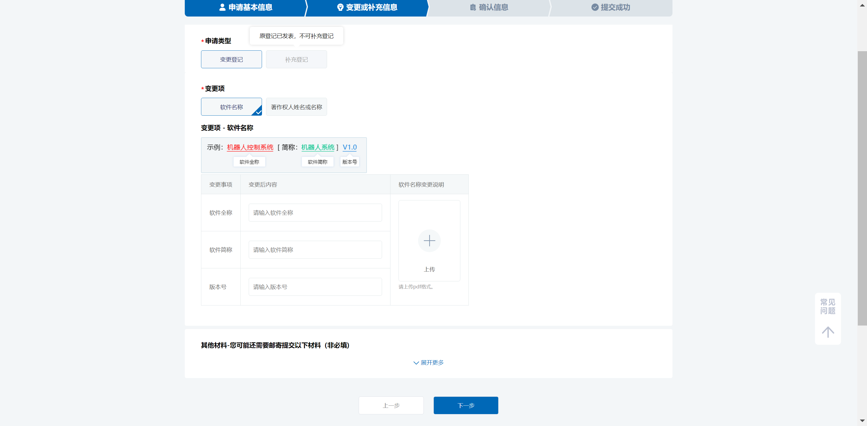Click the 变更项 field label
Screen dimensions: 867x426
[215, 89]
